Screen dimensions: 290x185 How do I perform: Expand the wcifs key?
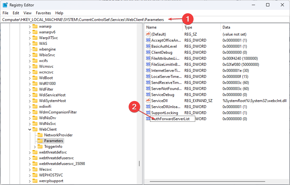pos(30,61)
